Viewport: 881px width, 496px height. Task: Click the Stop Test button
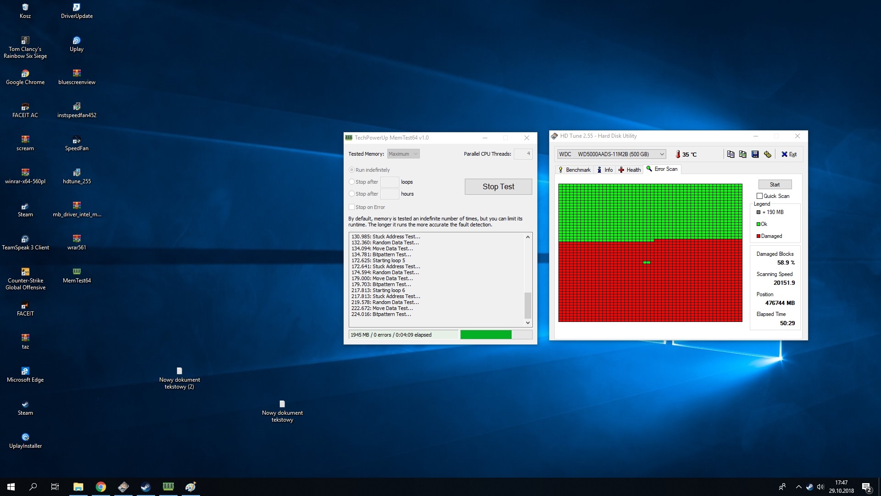click(498, 186)
